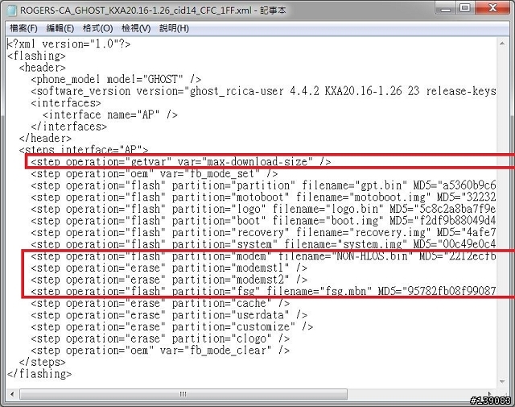Click the fsg.mbn flash step line
The width and height of the screenshot is (515, 407).
click(x=263, y=292)
